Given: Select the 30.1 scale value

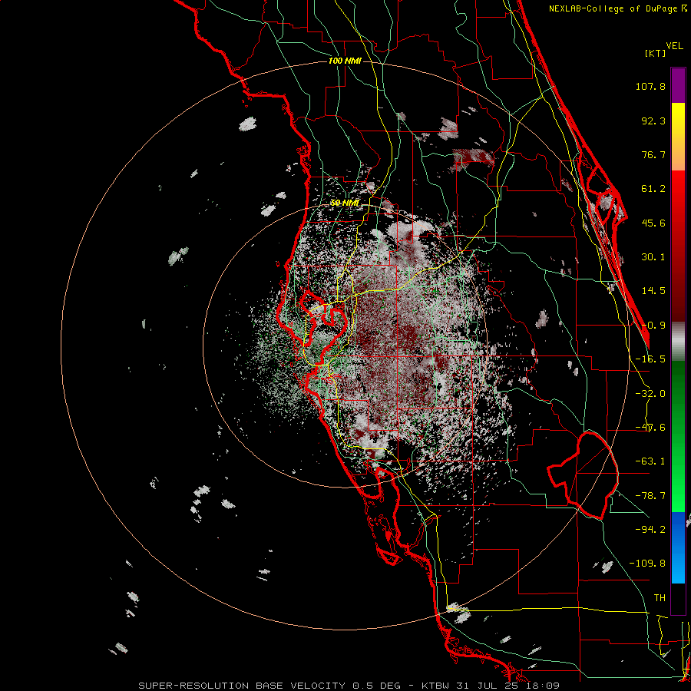Looking at the screenshot, I should [x=653, y=257].
